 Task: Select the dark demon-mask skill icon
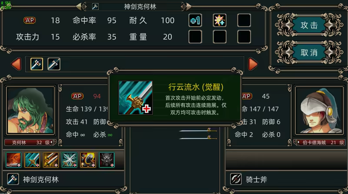pyautogui.click(x=107, y=160)
